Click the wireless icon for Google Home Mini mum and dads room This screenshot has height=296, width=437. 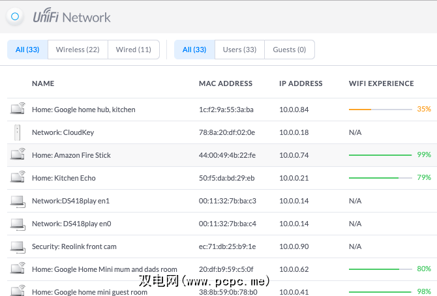(x=18, y=269)
